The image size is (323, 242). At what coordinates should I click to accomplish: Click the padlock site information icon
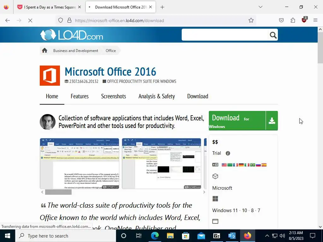point(69,20)
